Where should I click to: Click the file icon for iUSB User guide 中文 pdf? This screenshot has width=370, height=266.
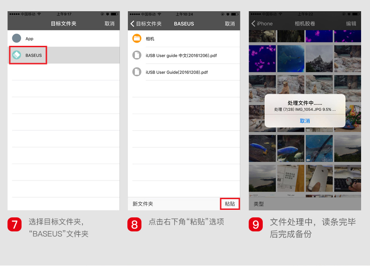click(137, 55)
